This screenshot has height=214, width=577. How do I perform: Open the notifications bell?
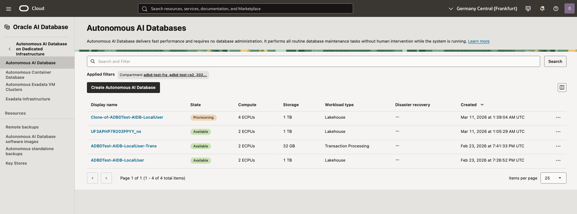(542, 9)
